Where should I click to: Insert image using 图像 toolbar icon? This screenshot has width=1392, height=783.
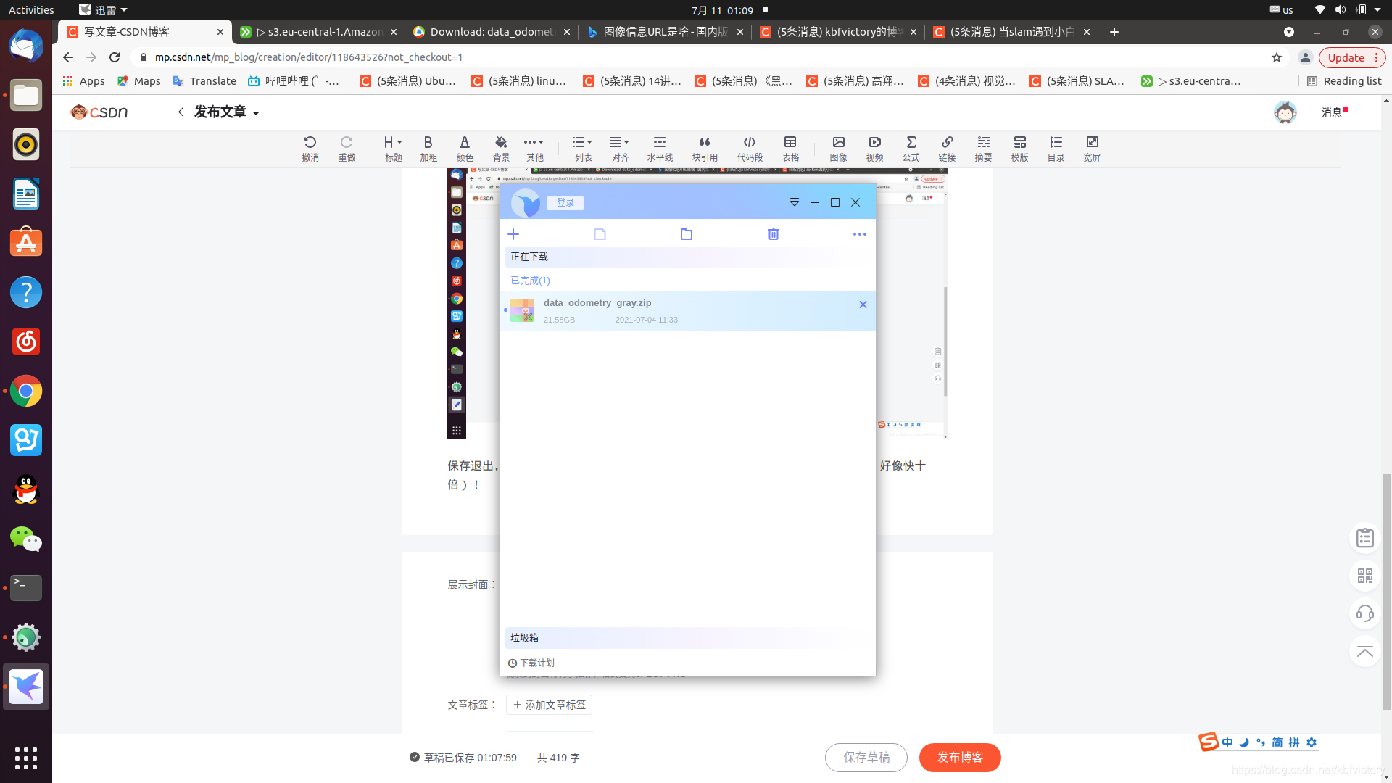(x=838, y=148)
